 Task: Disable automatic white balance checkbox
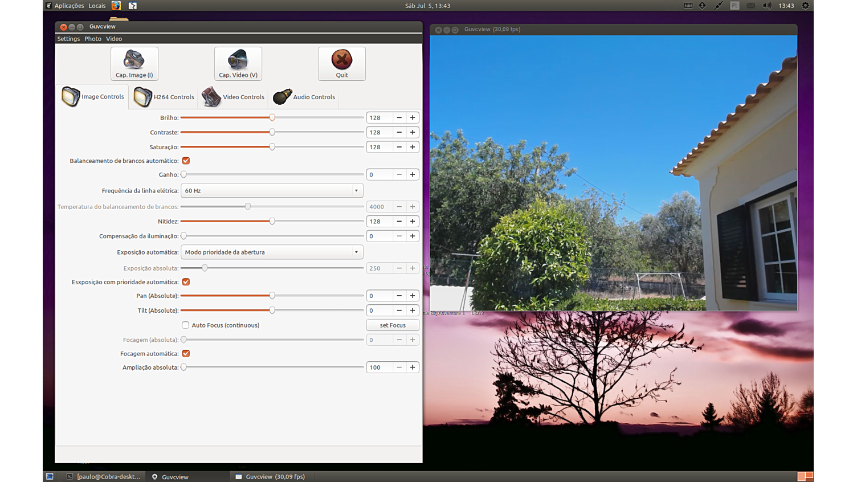pyautogui.click(x=186, y=161)
